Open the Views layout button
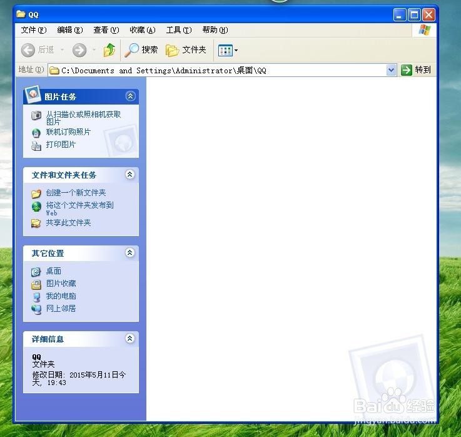This screenshot has width=461, height=437. (226, 50)
